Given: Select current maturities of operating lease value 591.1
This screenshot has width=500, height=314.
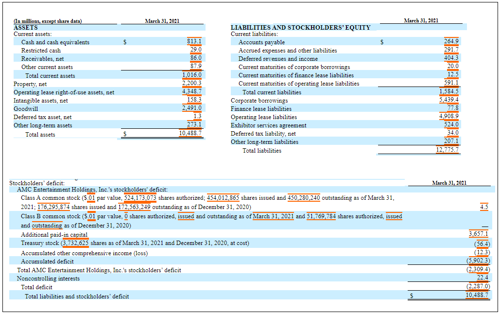Looking at the screenshot, I should tap(451, 83).
